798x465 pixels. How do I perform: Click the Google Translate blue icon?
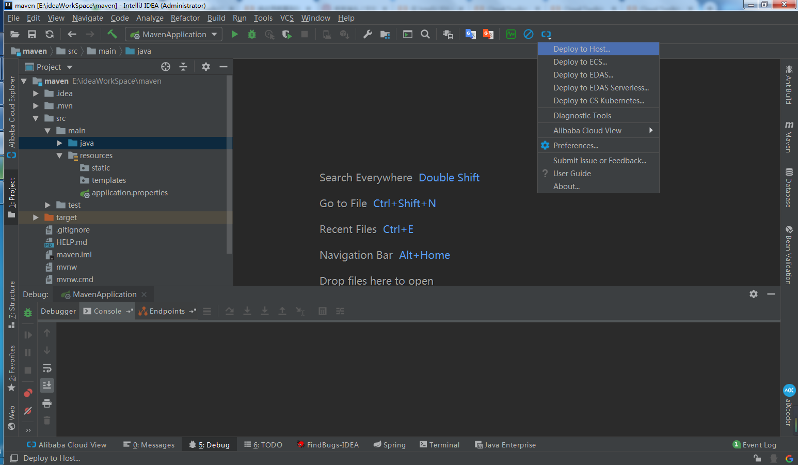tap(471, 34)
